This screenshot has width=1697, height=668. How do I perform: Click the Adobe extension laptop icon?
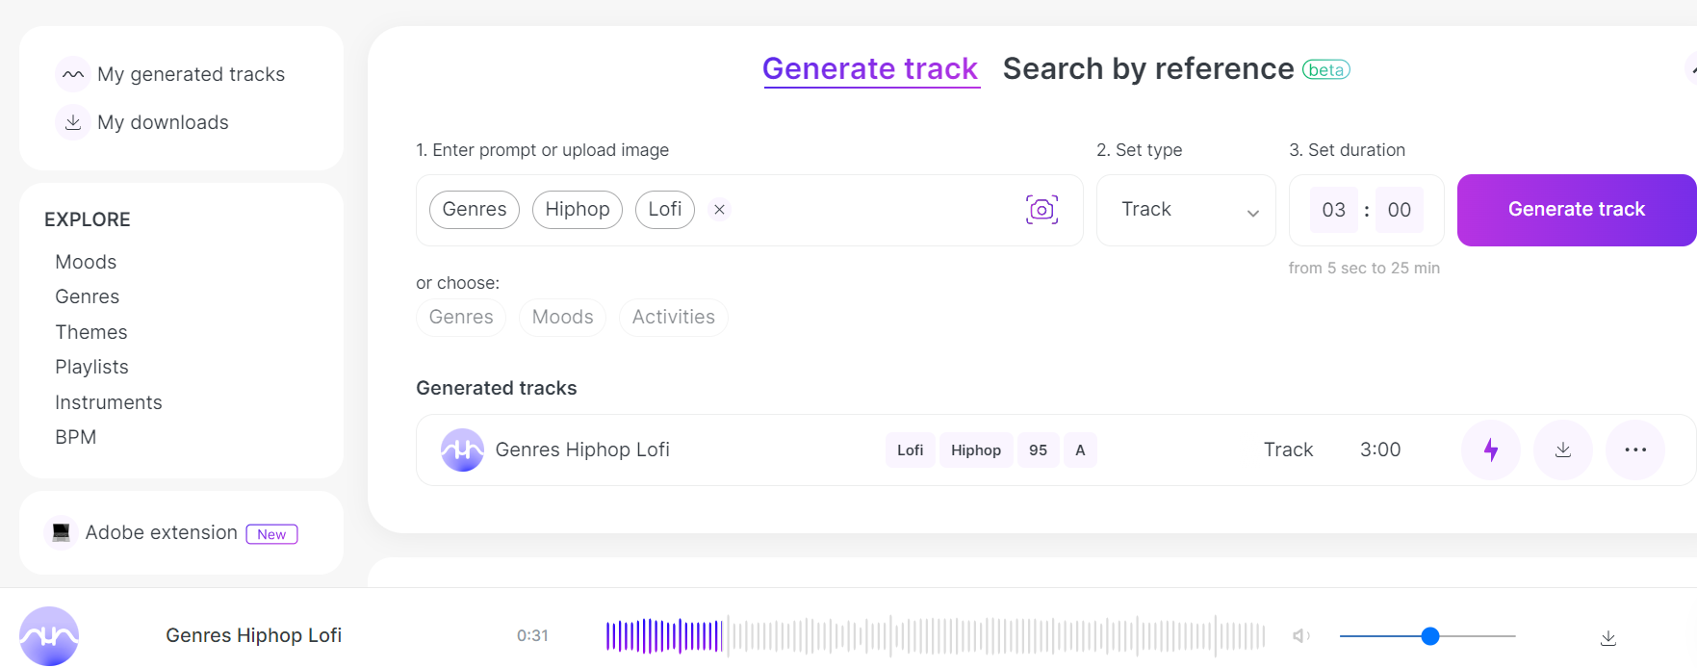click(61, 532)
